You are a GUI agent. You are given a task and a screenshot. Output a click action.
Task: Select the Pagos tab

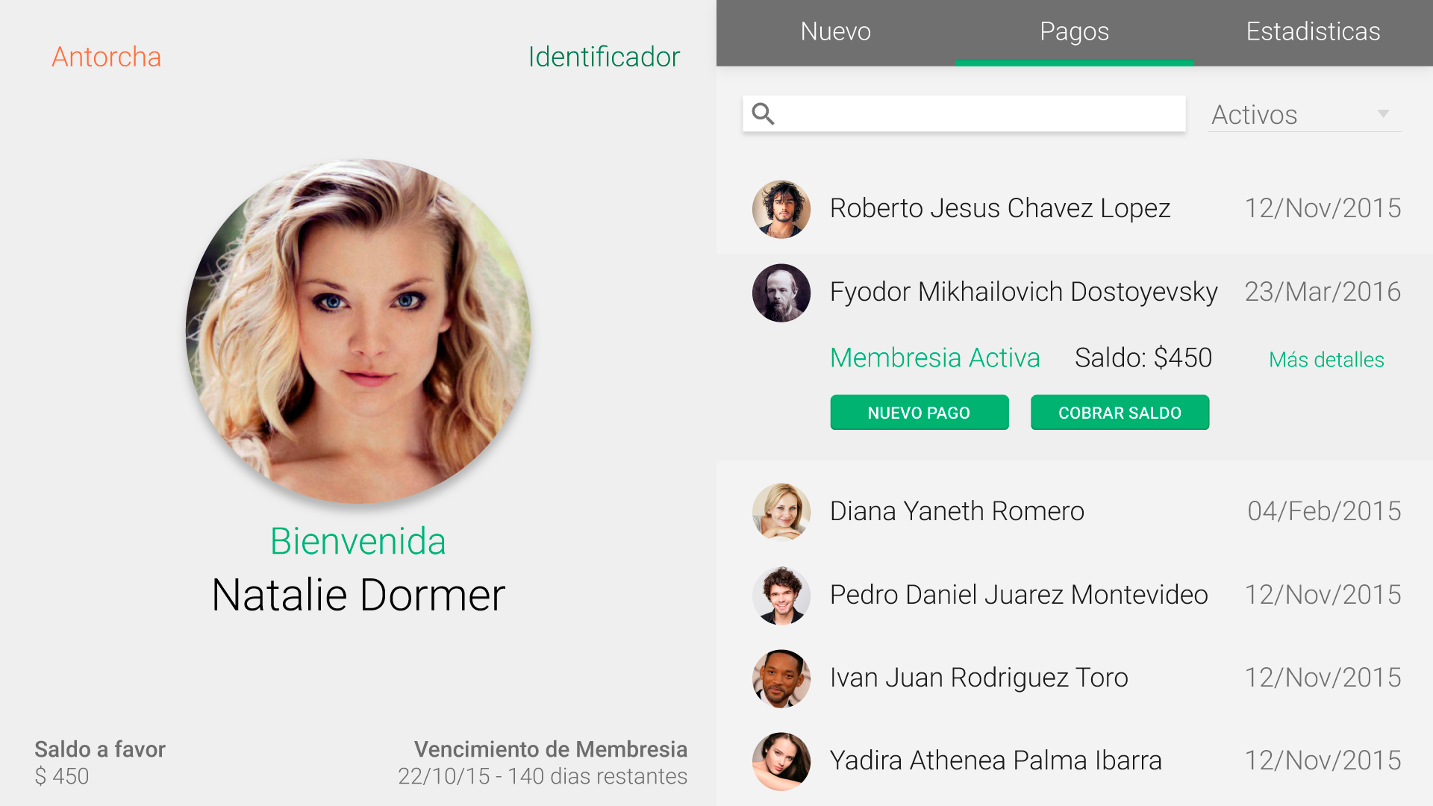point(1074,32)
